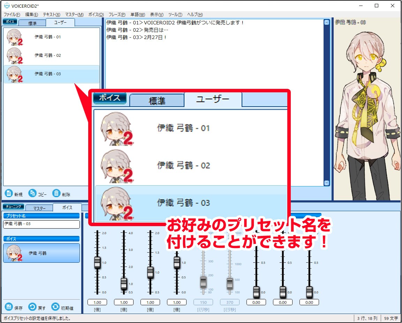Click the 伊織 弓鶴 character portrait
The height and width of the screenshot is (323, 402).
(367, 115)
